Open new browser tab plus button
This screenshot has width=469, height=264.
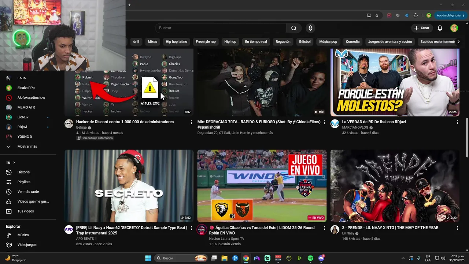129,5
